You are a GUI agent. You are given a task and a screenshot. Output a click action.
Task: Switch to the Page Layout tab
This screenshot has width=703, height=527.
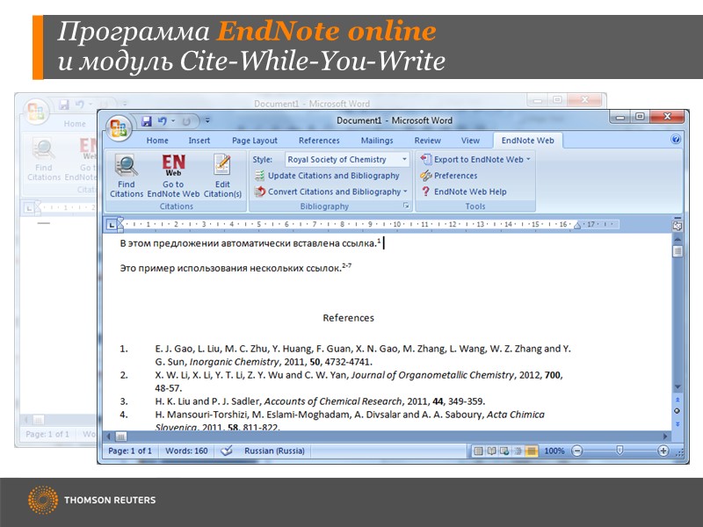[x=255, y=141]
